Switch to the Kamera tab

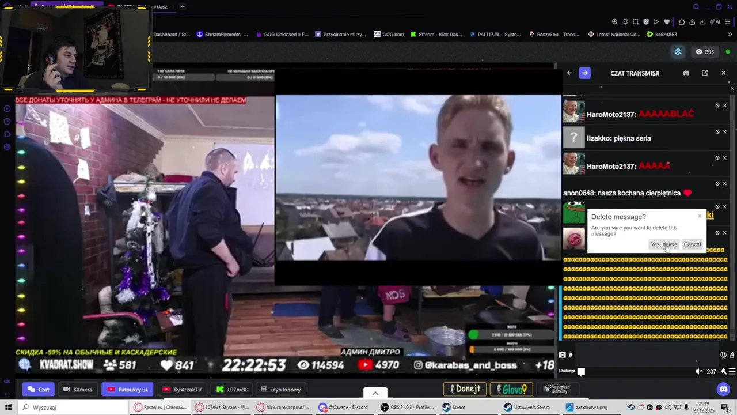coord(78,390)
